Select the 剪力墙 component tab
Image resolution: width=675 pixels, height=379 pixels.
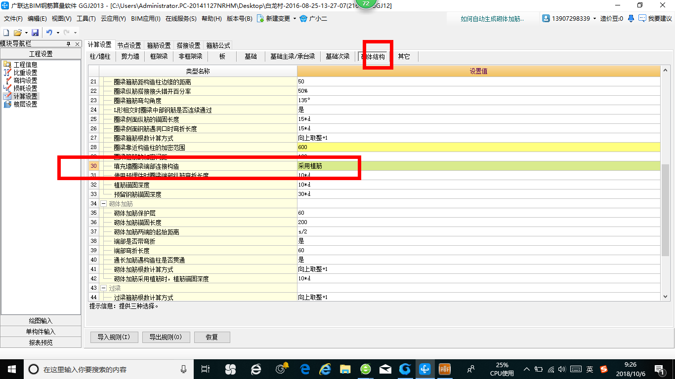point(130,56)
